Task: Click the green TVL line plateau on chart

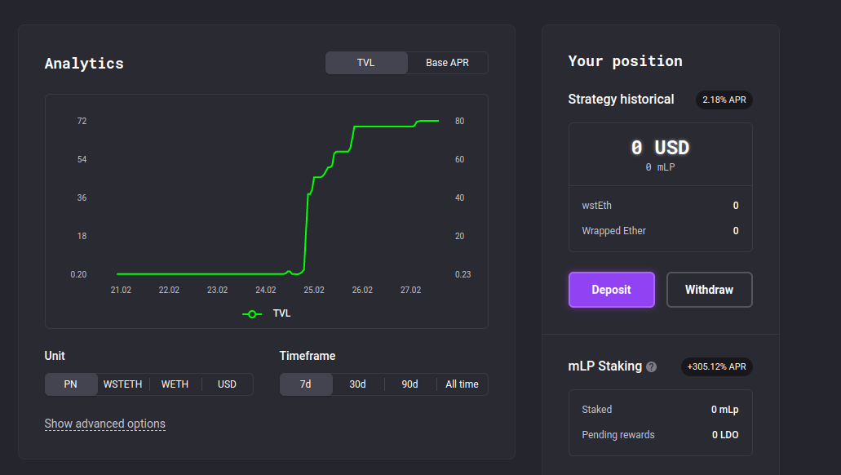Action: pyautogui.click(x=383, y=127)
